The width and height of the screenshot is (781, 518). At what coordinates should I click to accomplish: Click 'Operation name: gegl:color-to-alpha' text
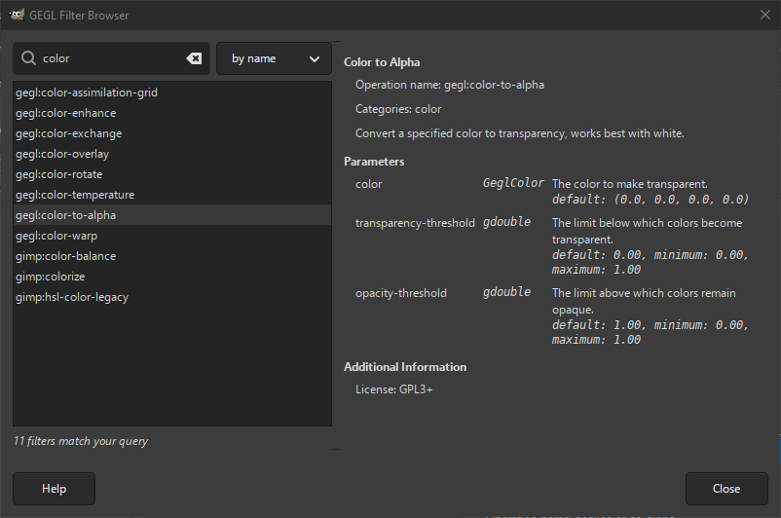(x=450, y=85)
